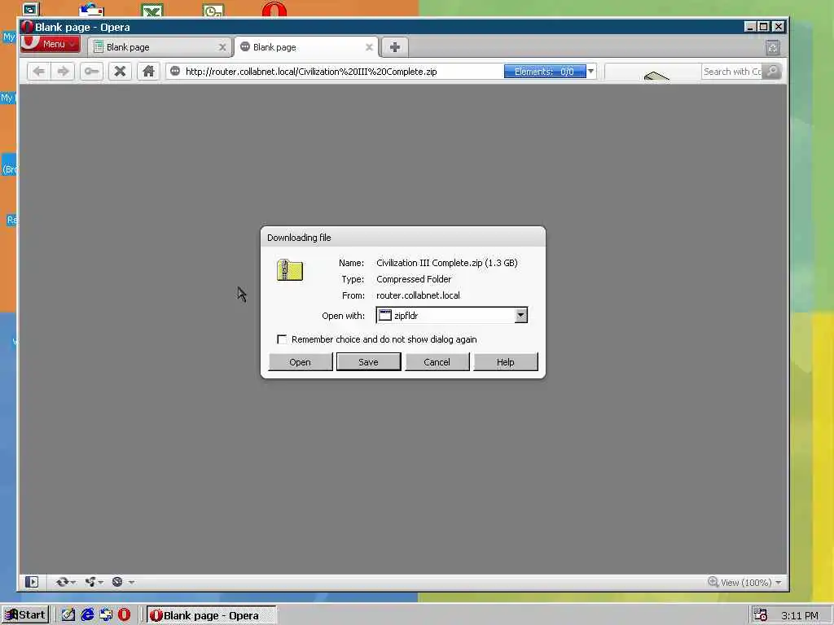Click the search magnifier button
The image size is (834, 625).
tap(772, 72)
